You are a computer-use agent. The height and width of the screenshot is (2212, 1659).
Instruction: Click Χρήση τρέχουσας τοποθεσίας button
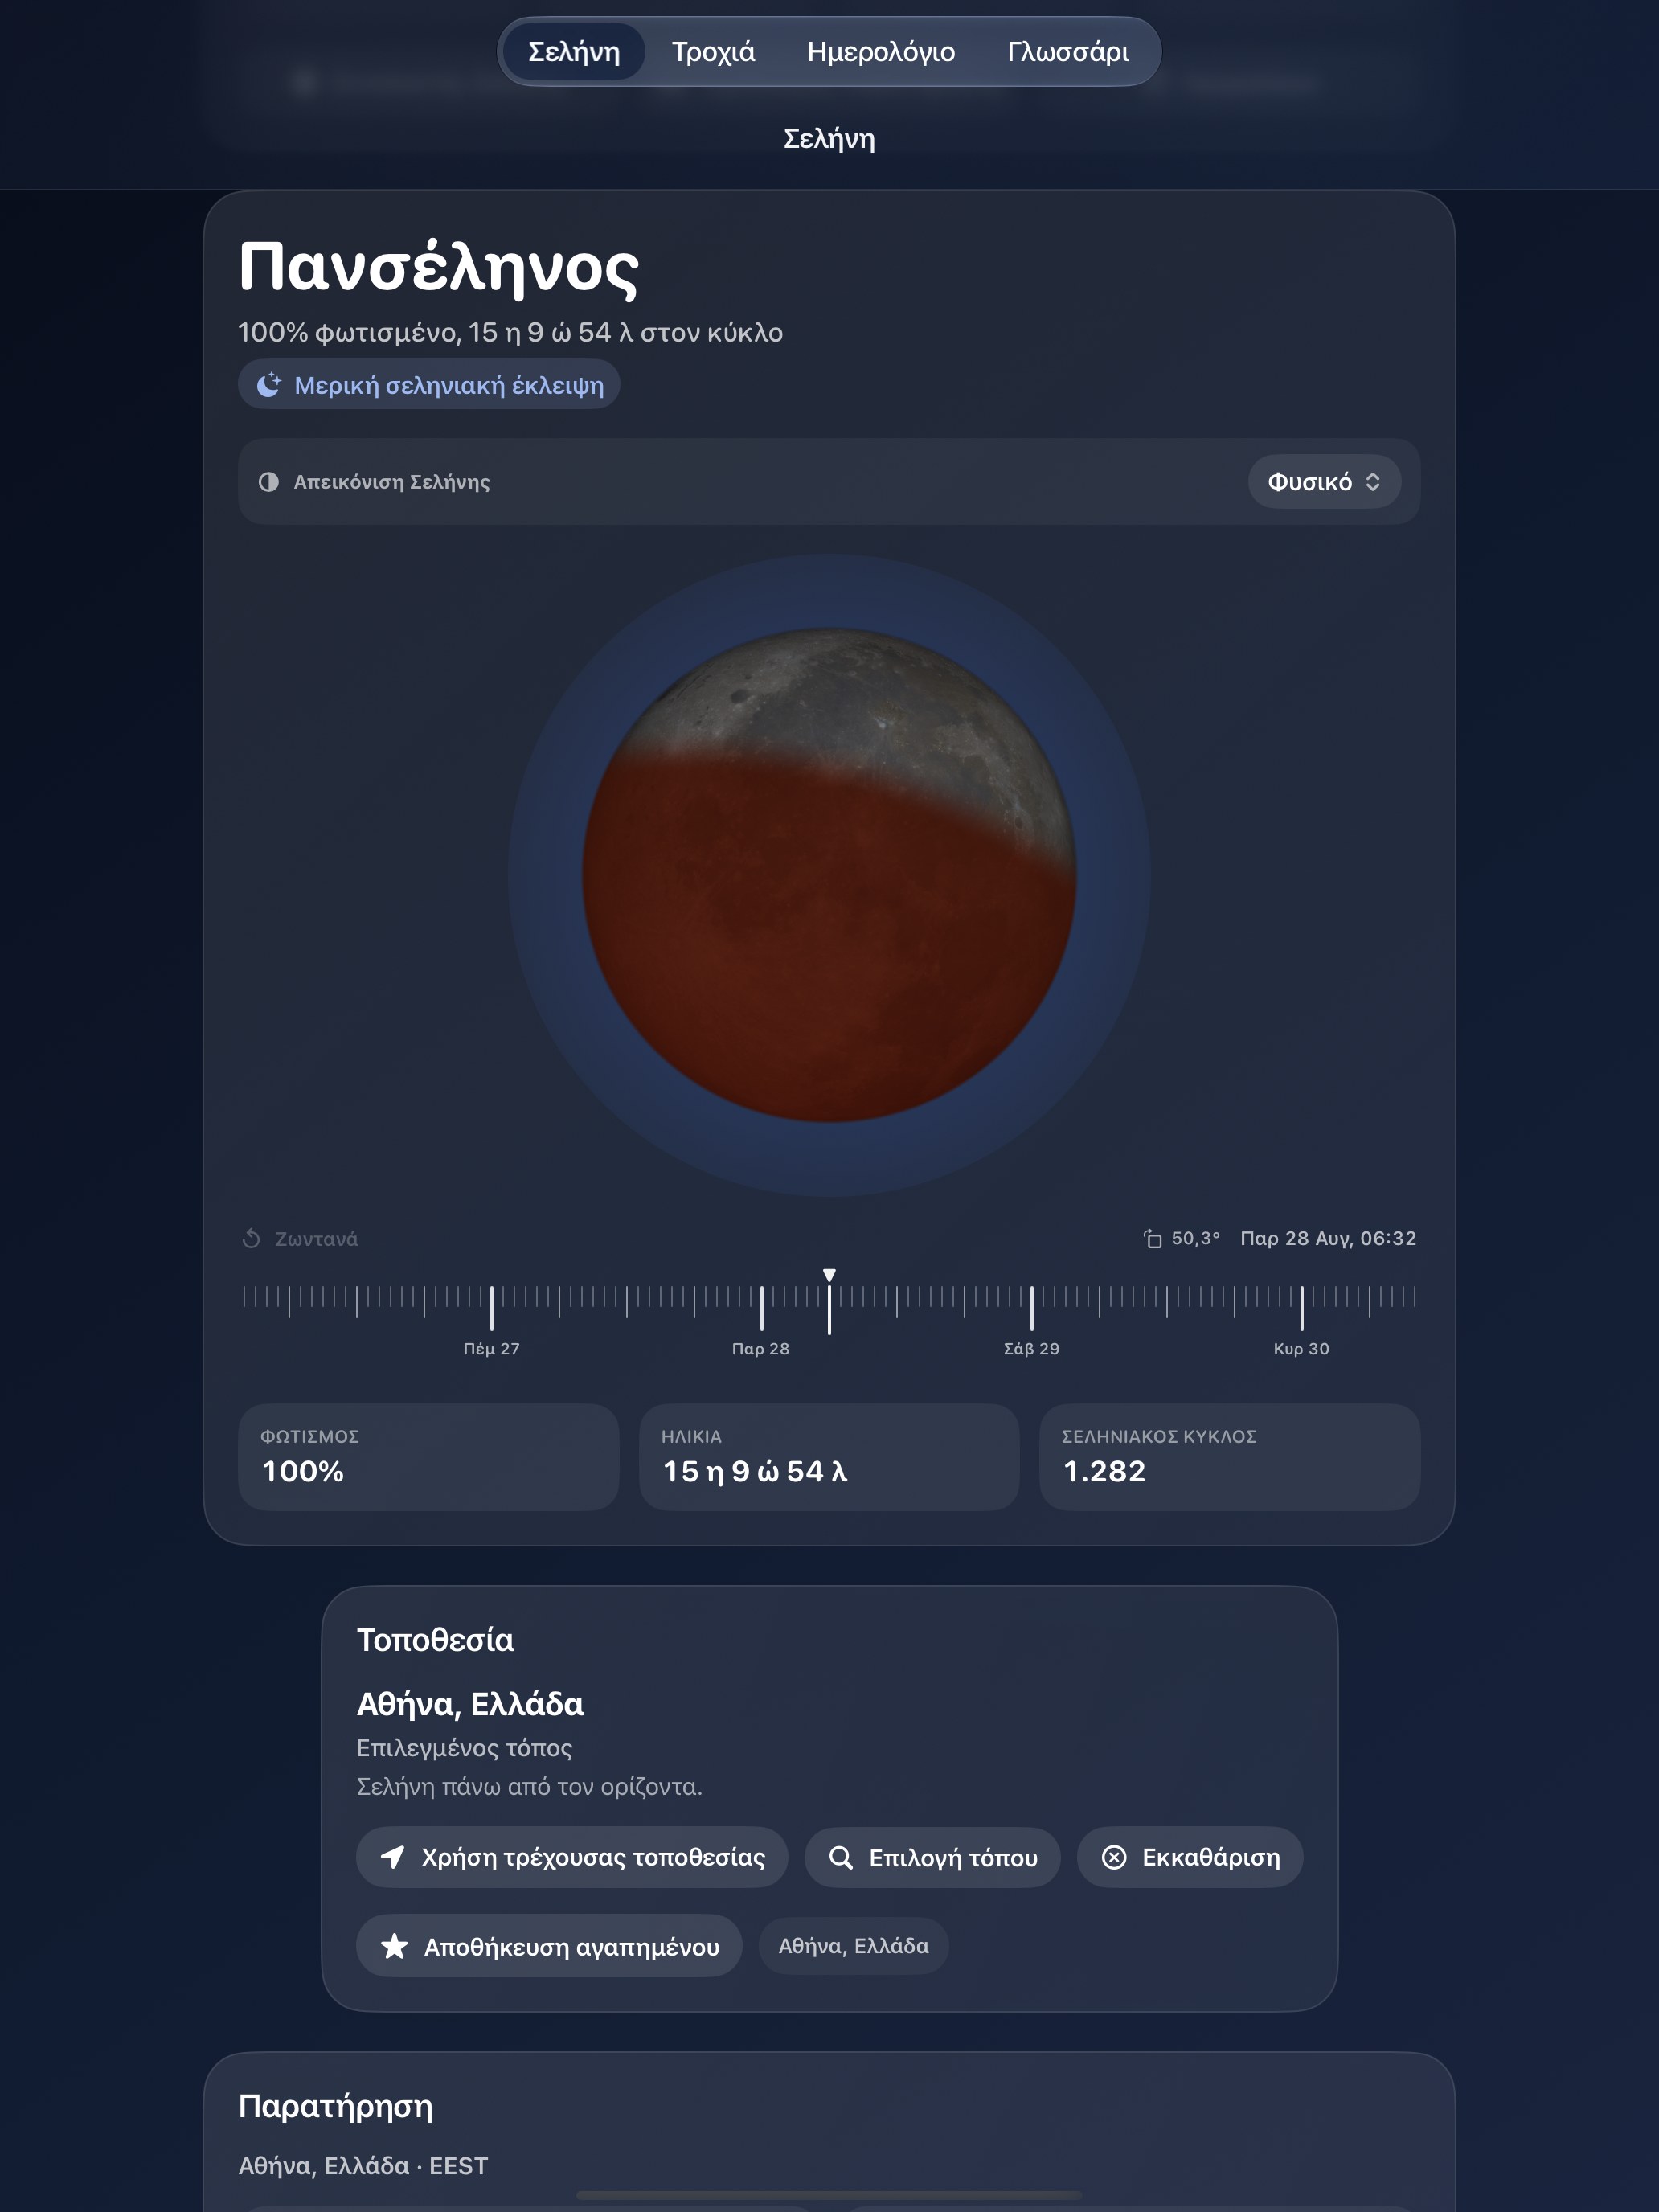[x=572, y=1858]
